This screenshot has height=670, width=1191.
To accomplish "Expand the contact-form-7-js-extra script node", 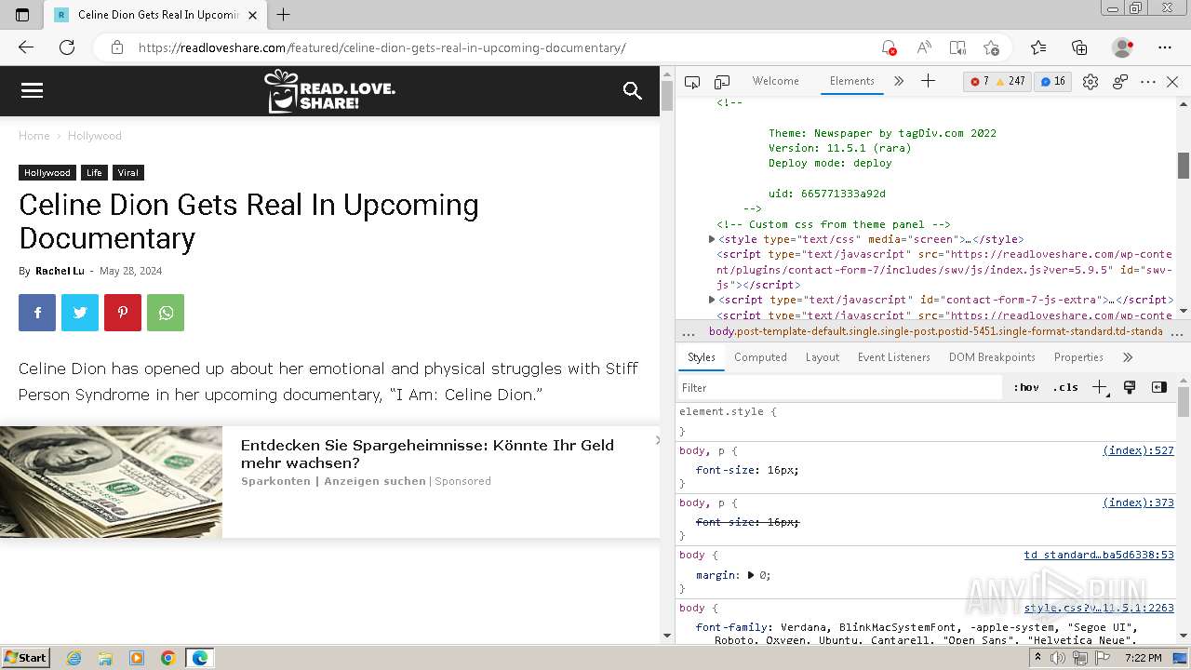I will 712,300.
